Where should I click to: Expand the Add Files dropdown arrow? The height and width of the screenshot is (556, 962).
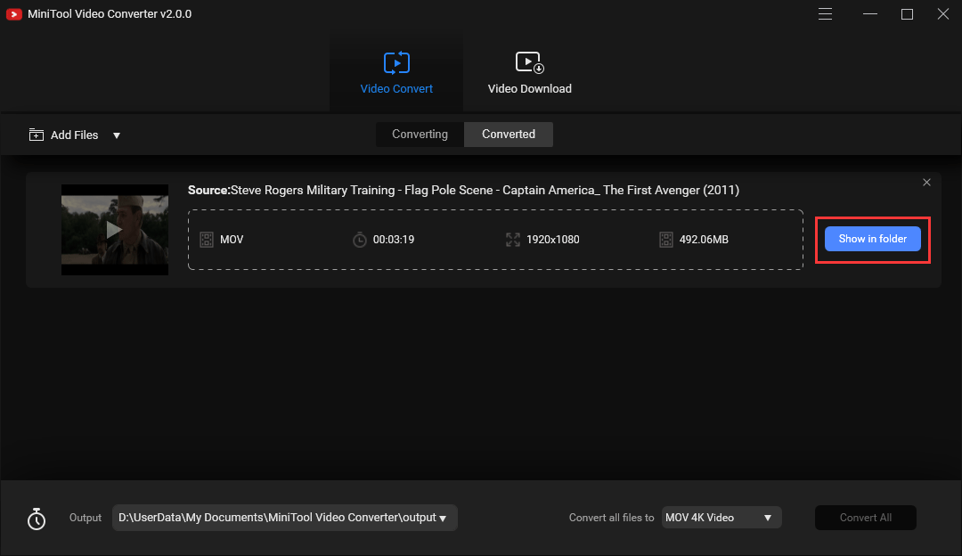pyautogui.click(x=117, y=135)
